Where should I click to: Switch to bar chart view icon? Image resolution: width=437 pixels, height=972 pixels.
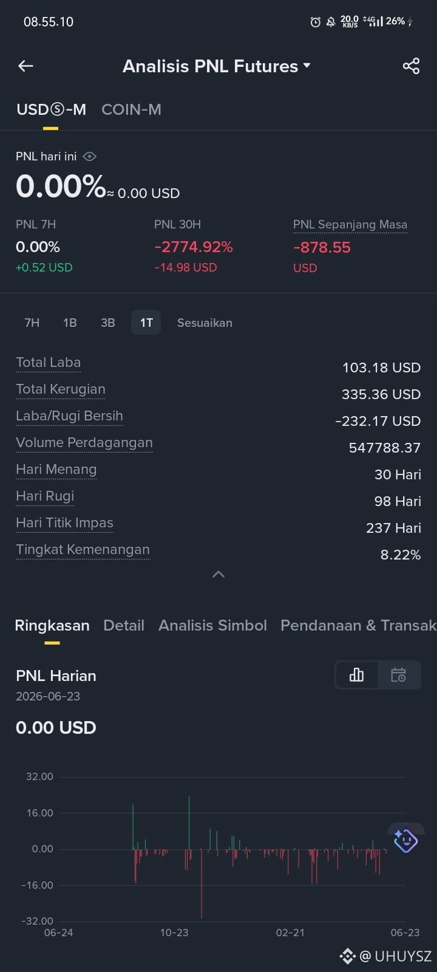356,675
